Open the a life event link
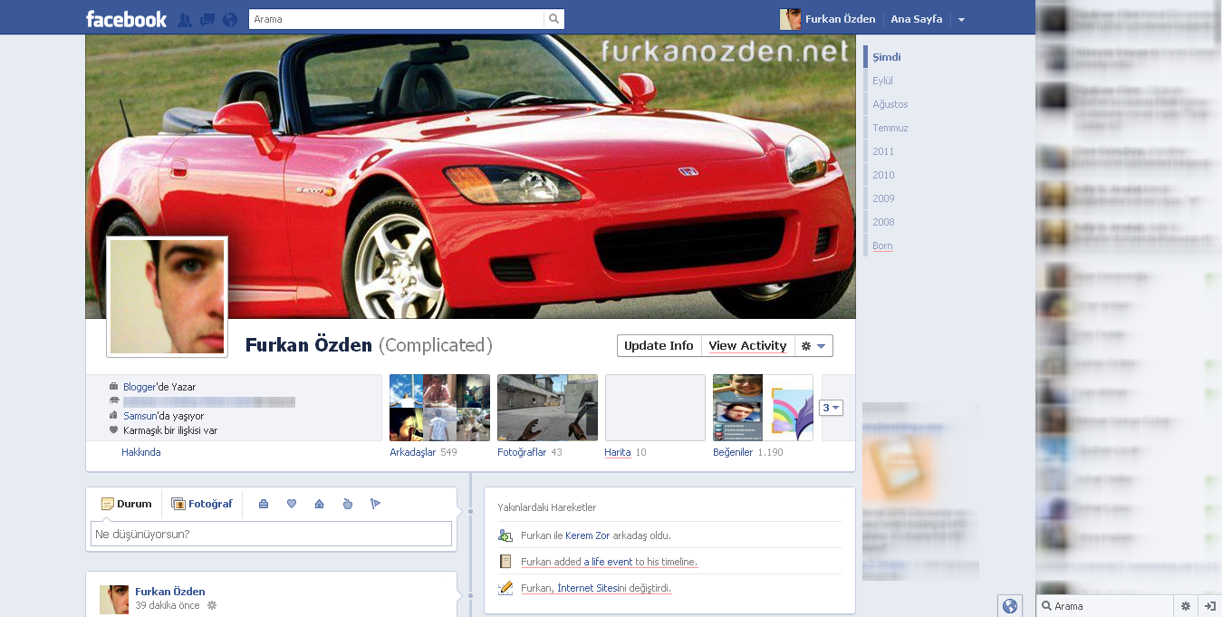This screenshot has width=1222, height=617. (x=608, y=562)
